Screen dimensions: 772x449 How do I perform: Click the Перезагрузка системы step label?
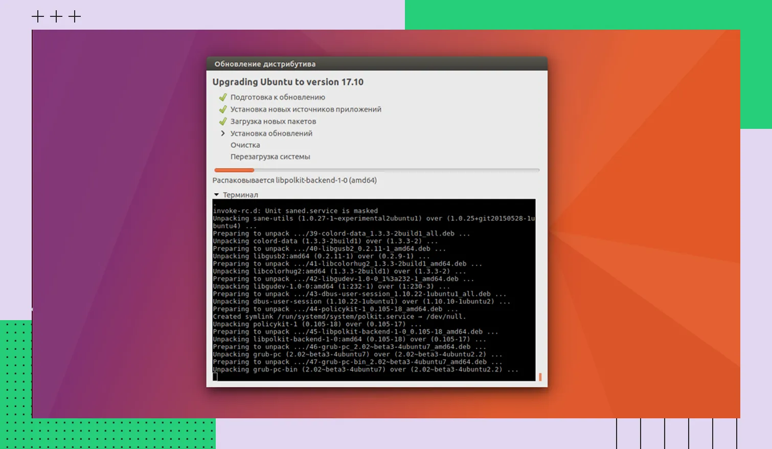click(x=270, y=157)
